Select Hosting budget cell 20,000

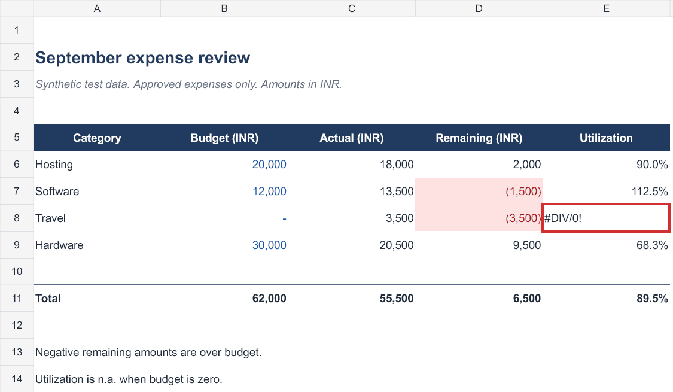[x=224, y=165]
